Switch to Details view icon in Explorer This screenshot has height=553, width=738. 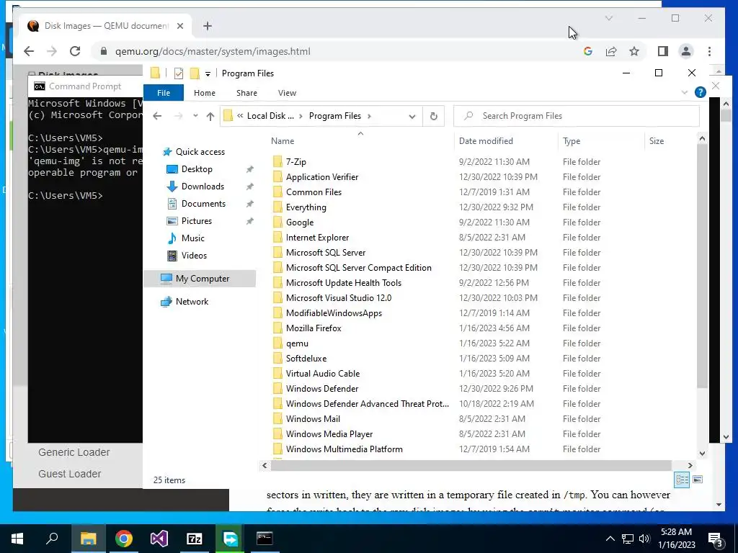click(x=682, y=480)
